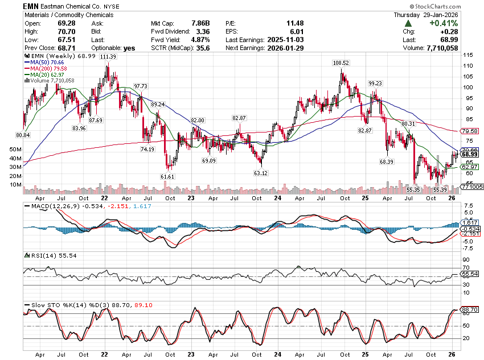
Task: Click the green up-arrow change indicator
Action: pyautogui.click(x=409, y=23)
